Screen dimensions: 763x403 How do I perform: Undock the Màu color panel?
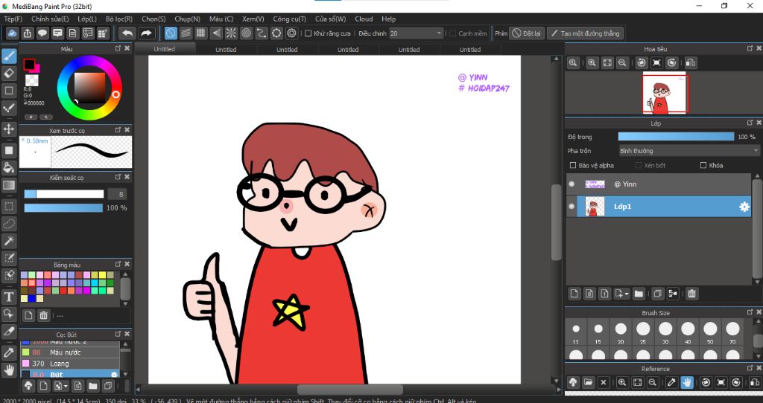point(118,48)
